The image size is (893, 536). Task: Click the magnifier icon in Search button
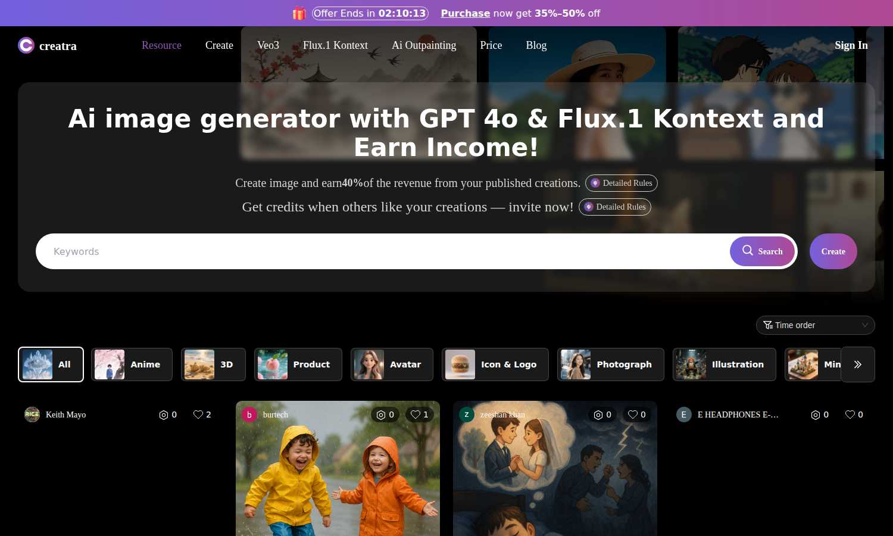pyautogui.click(x=748, y=251)
